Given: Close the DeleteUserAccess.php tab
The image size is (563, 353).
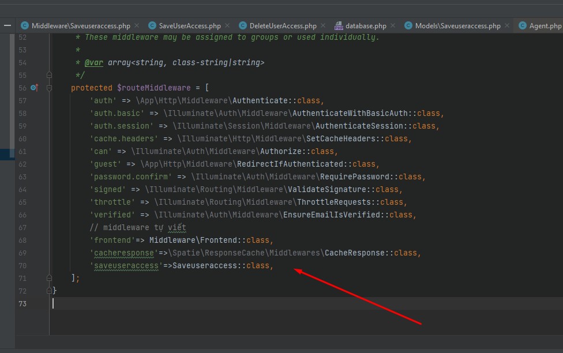Looking at the screenshot, I should coord(323,25).
